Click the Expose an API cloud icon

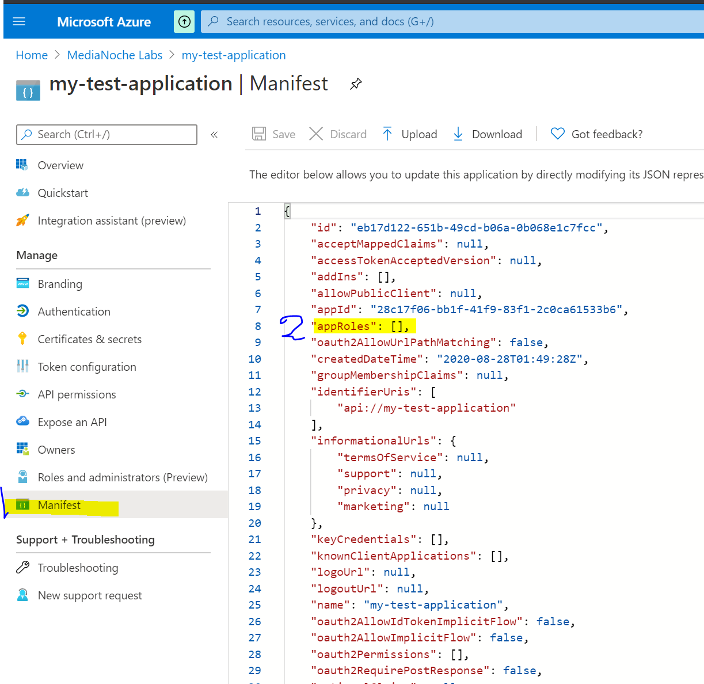click(22, 421)
